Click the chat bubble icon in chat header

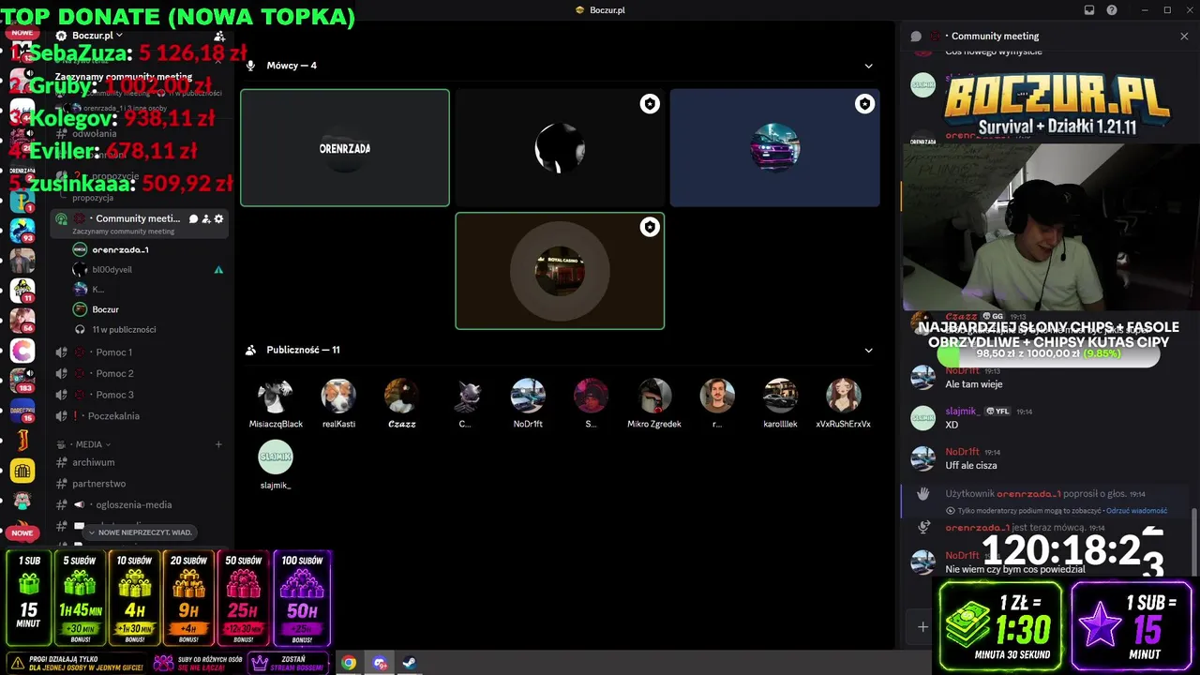(x=916, y=37)
